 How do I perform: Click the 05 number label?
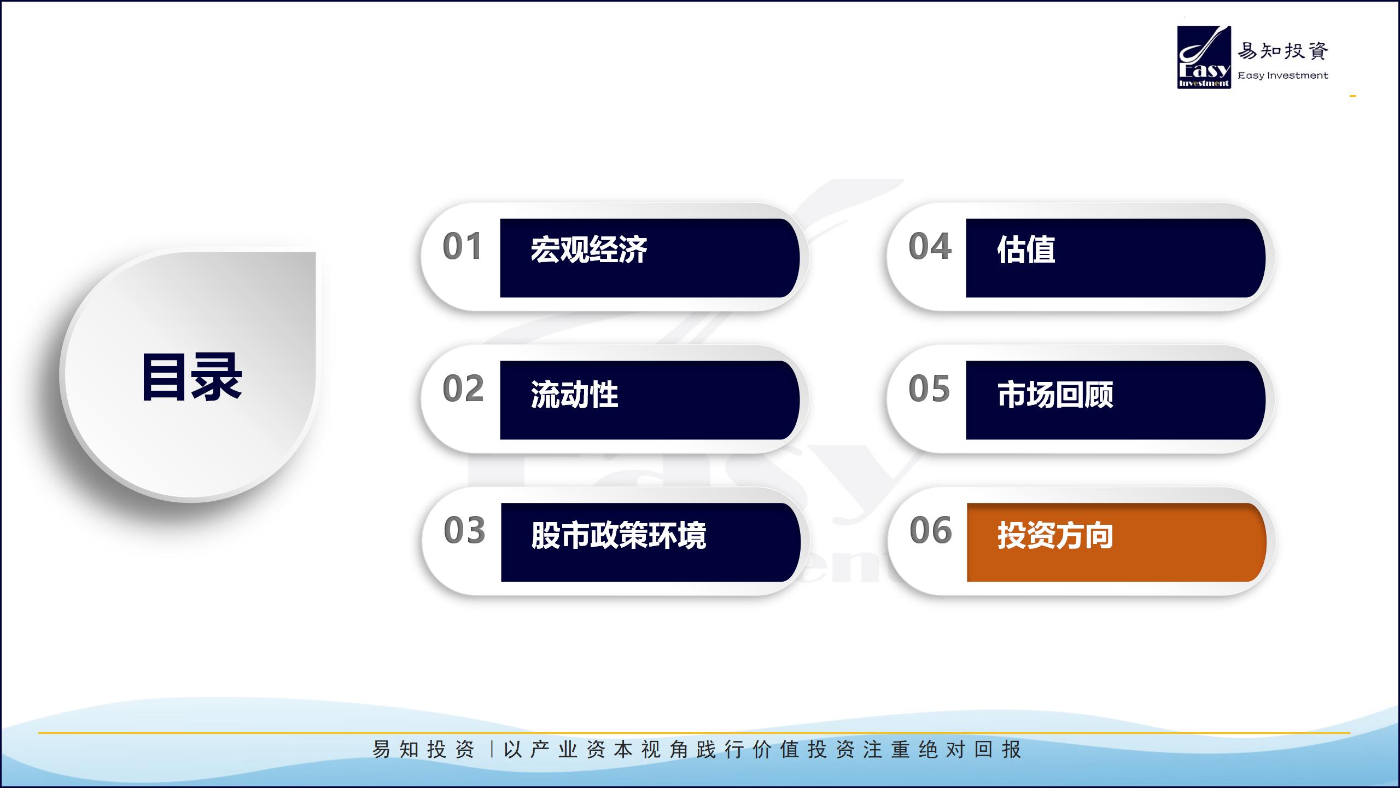point(929,389)
